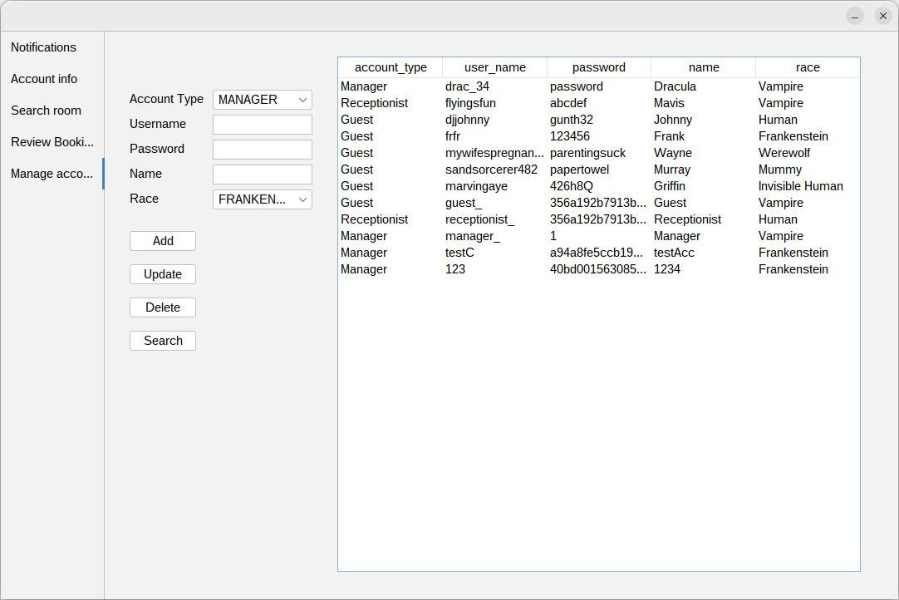This screenshot has height=600, width=899.
Task: Click the race column header
Action: (x=807, y=67)
